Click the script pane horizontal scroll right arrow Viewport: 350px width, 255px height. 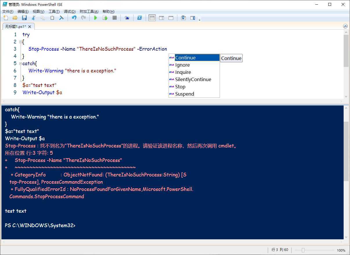click(341, 101)
